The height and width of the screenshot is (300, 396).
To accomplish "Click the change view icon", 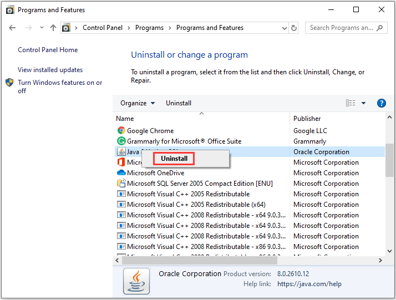I will 351,103.
